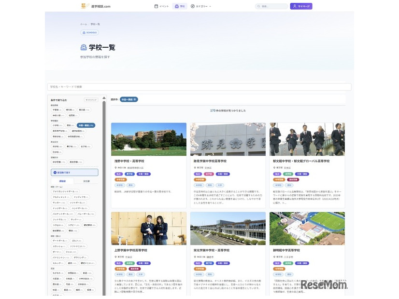Toggle the 男子校 filter chip

click(71, 146)
